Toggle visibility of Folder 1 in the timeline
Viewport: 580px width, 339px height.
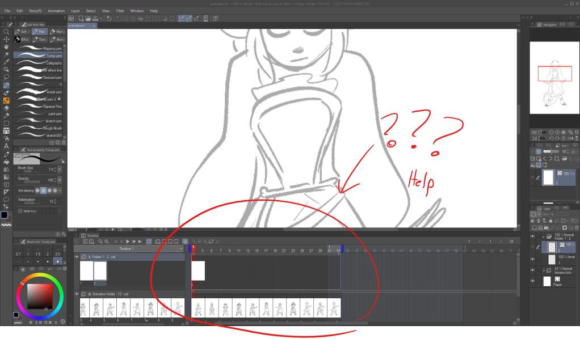(77, 256)
